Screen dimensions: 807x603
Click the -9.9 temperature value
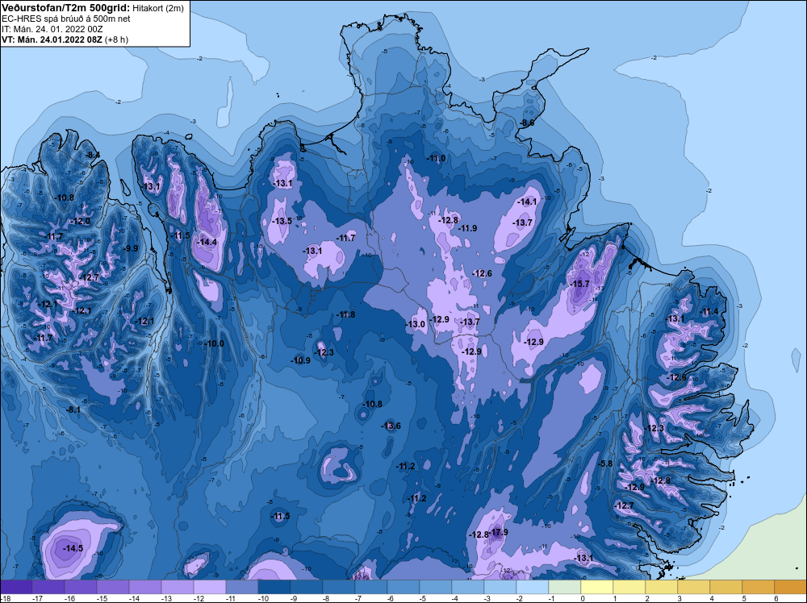[131, 248]
